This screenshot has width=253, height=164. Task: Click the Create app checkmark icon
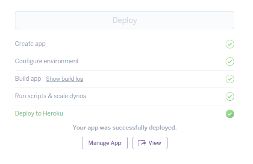click(x=230, y=44)
